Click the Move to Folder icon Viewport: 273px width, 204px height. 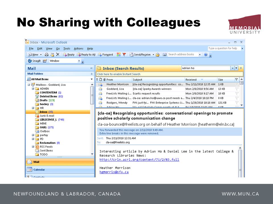point(52,55)
